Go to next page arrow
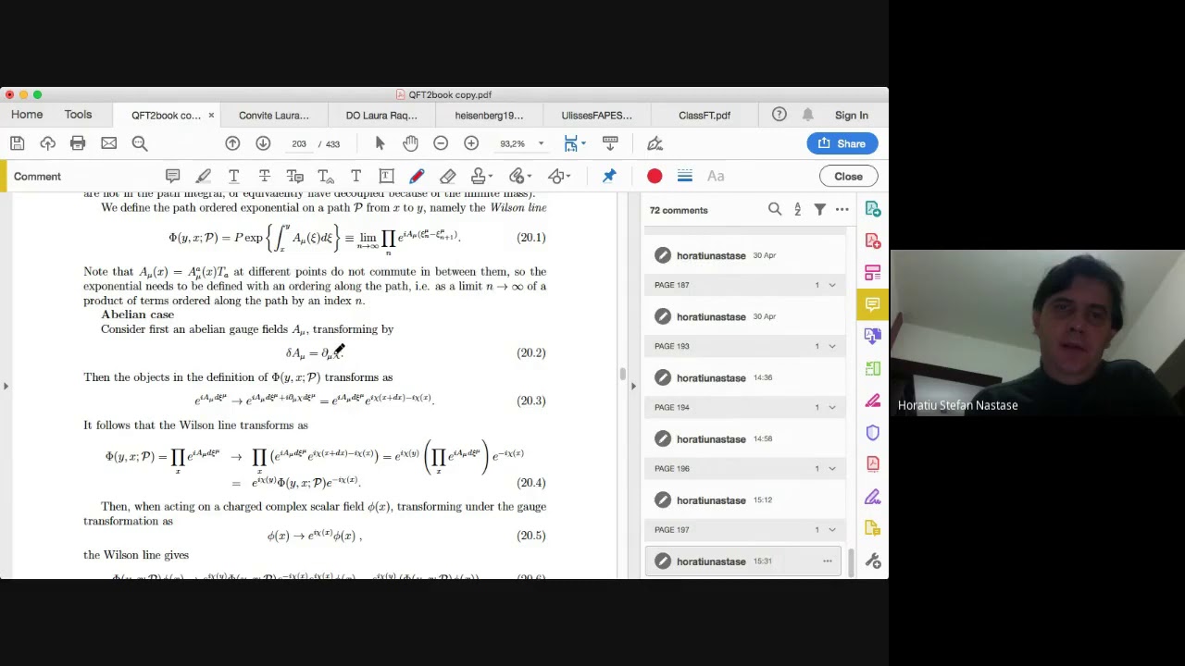This screenshot has width=1185, height=666. (x=263, y=143)
